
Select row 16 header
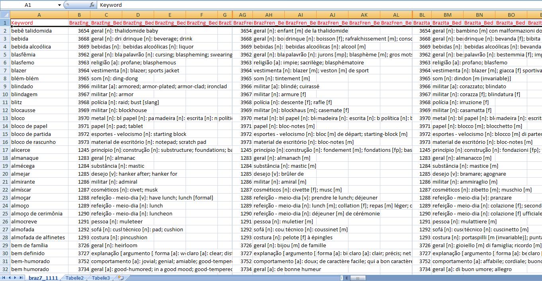coord(5,142)
